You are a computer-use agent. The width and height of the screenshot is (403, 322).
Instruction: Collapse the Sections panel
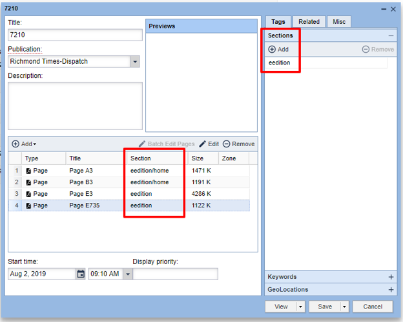(x=391, y=36)
